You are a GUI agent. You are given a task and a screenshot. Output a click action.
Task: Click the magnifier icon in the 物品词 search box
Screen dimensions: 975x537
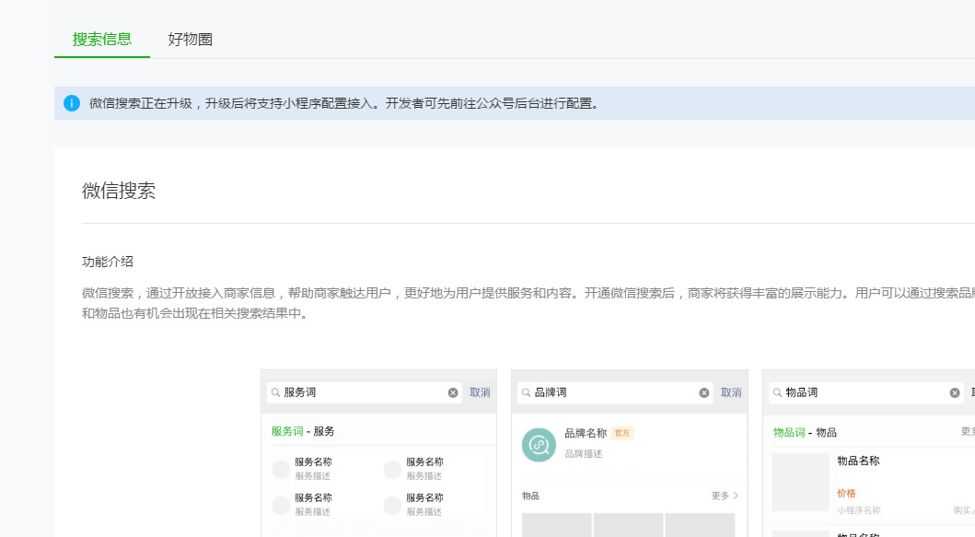pos(777,392)
